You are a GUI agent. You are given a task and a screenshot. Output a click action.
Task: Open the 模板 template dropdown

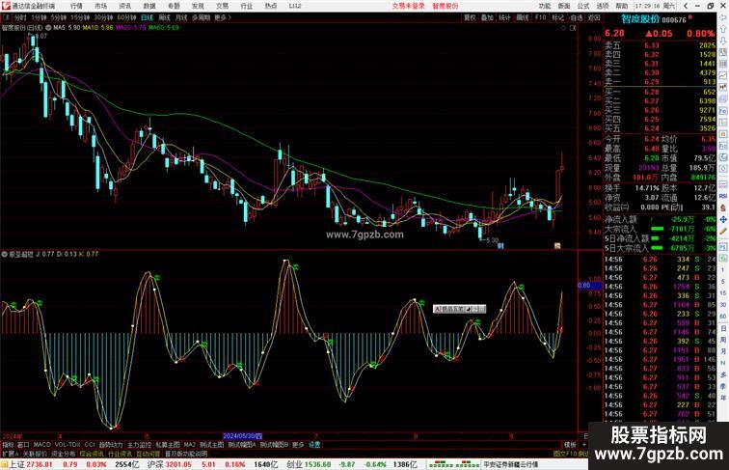coord(570,445)
